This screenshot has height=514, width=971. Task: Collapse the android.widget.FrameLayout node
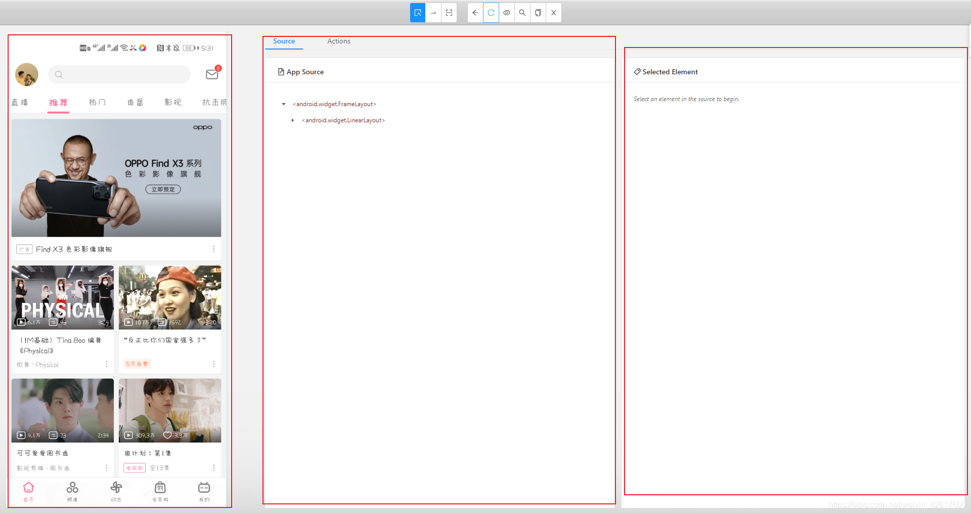(x=284, y=104)
